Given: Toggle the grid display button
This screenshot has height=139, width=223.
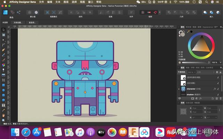Looking at the screenshot, I should 143,13.
